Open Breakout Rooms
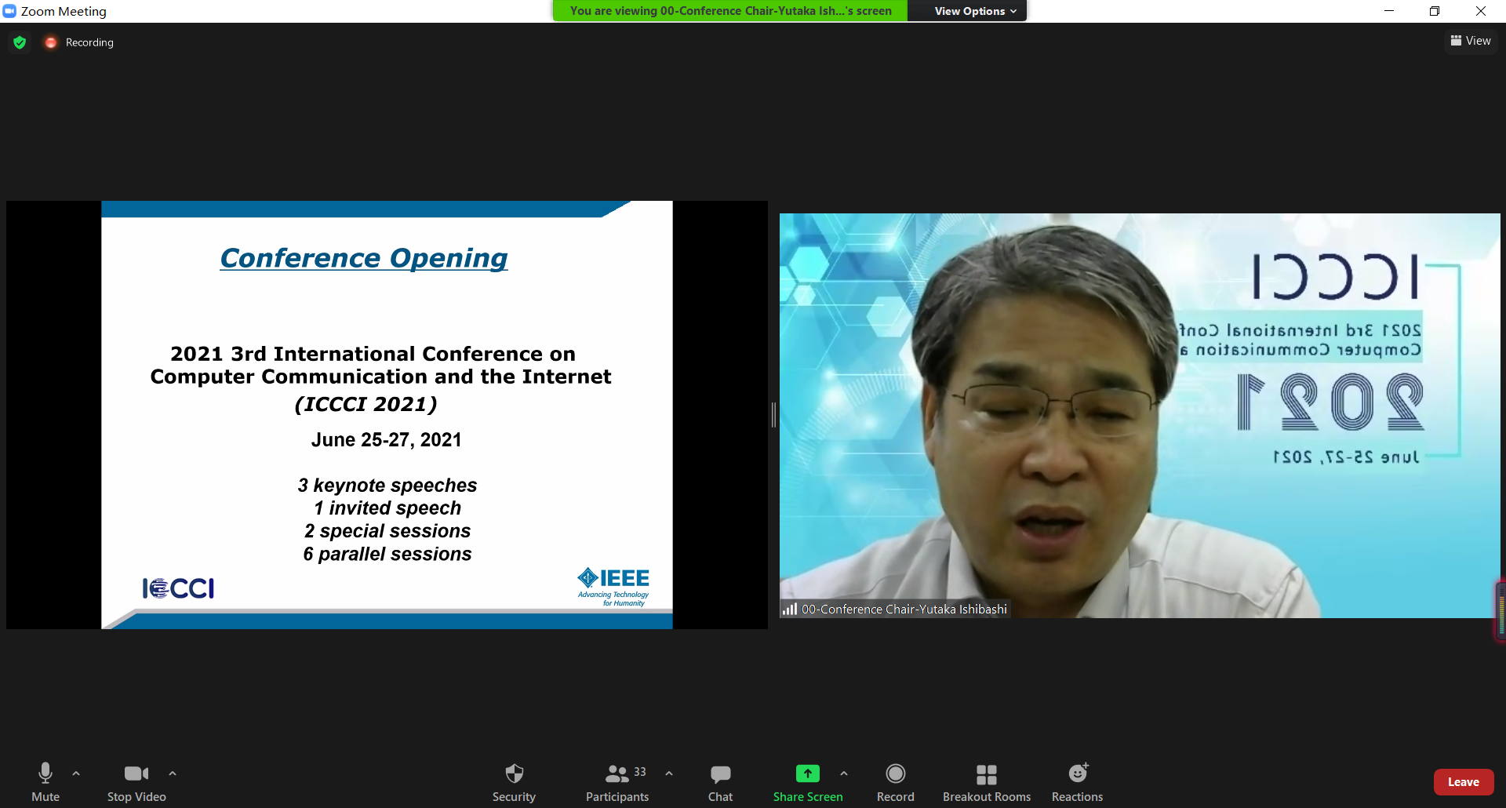Image resolution: width=1506 pixels, height=808 pixels. click(987, 782)
